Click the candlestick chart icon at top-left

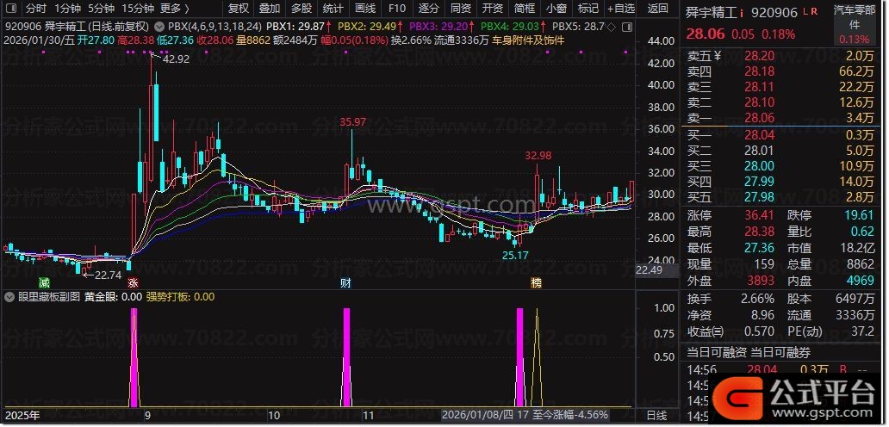[10, 9]
